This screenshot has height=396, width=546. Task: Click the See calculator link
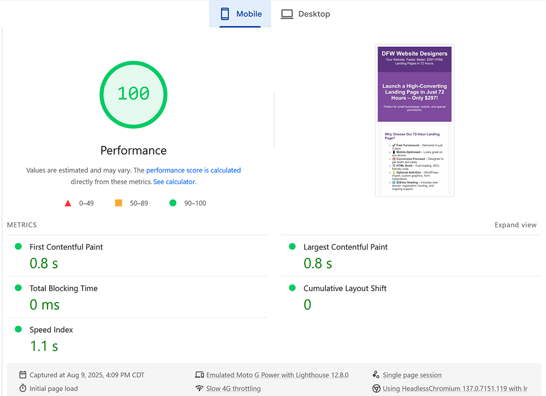click(x=174, y=181)
